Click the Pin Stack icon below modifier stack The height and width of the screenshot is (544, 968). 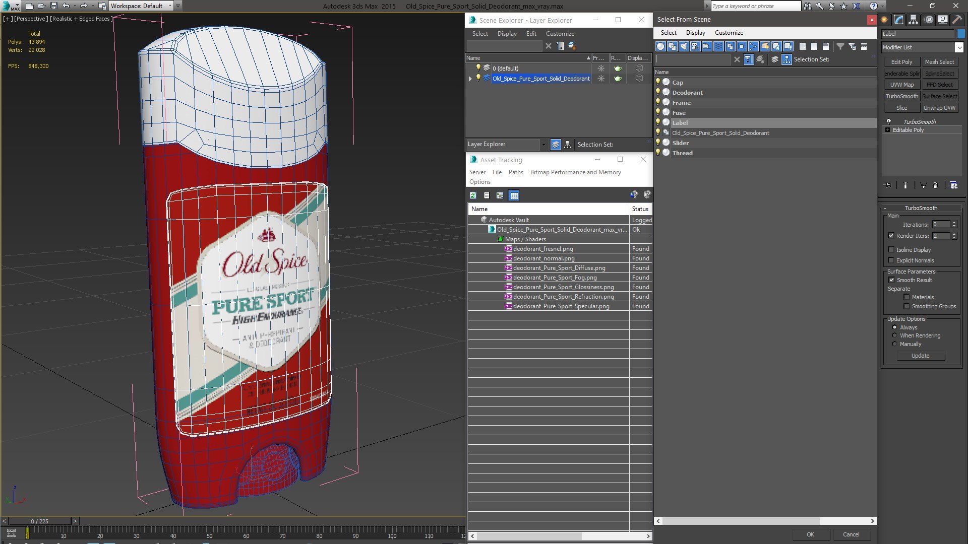(888, 185)
